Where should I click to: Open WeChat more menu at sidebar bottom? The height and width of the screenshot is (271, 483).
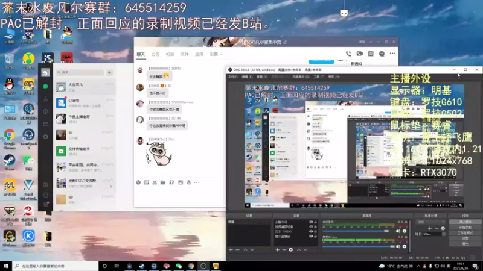[x=46, y=205]
